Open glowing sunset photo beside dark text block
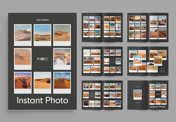Viewport: 176px width, 122px height. pyautogui.click(x=107, y=61)
